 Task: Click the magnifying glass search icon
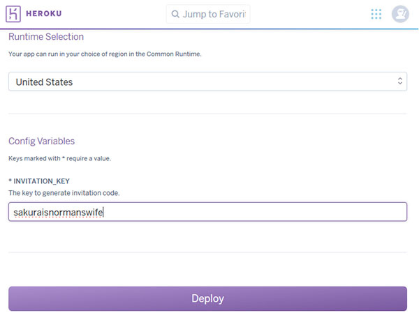(175, 14)
